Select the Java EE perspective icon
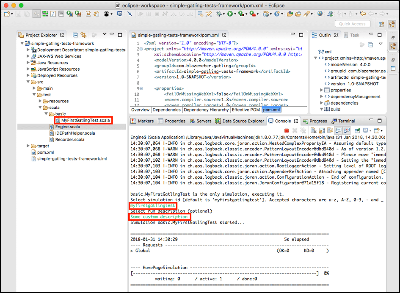400x293 pixels. (392, 24)
